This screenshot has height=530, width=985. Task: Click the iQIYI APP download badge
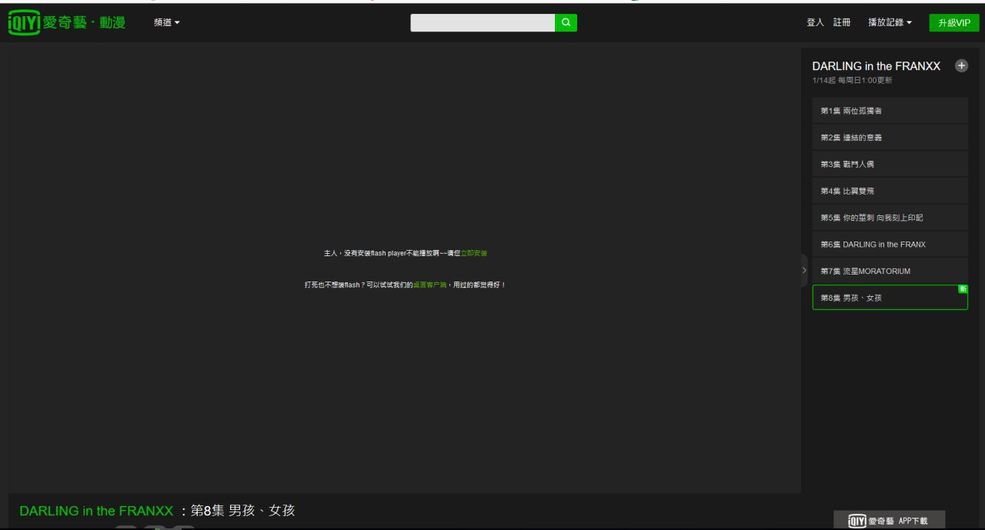tap(889, 521)
